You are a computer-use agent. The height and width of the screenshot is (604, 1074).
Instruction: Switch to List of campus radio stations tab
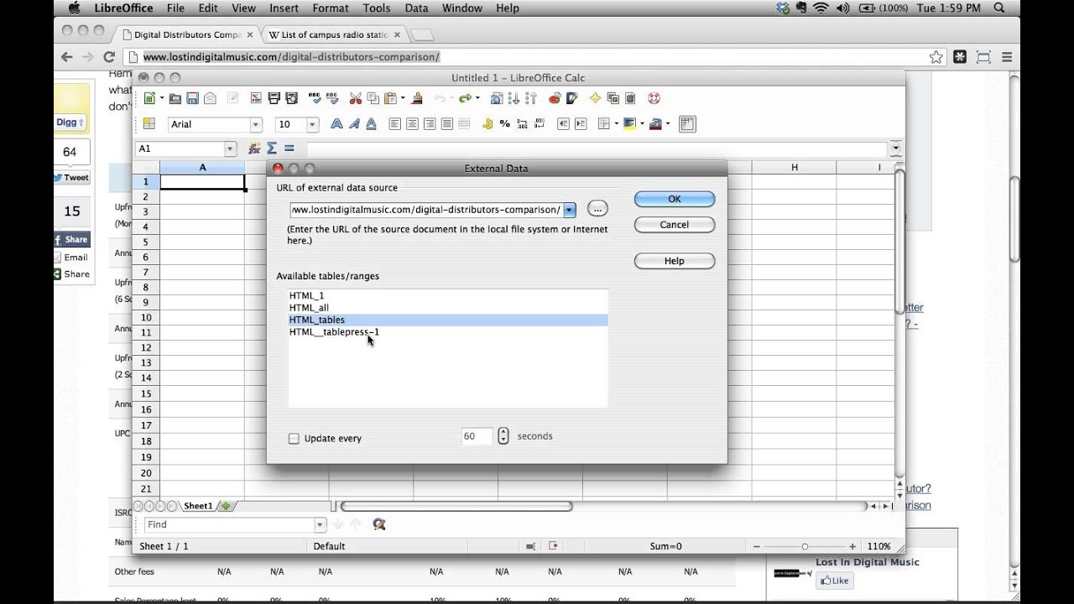coord(333,34)
